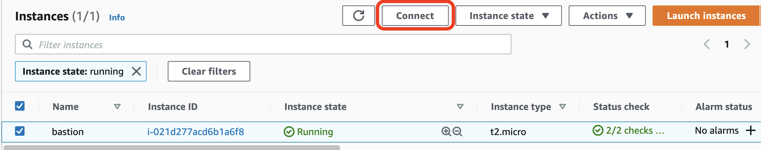The height and width of the screenshot is (150, 761).
Task: Go to previous page with left chevron
Action: (707, 44)
